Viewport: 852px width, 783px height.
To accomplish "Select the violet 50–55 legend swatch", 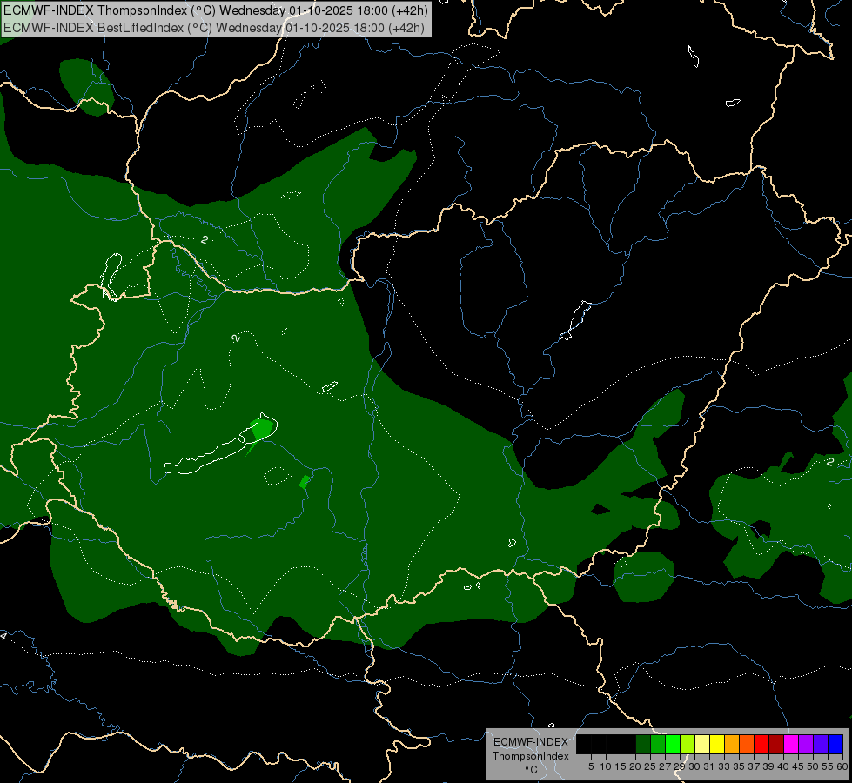I will pos(821,745).
